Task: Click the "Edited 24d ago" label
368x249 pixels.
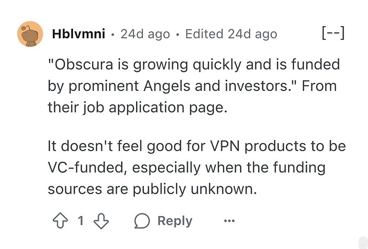Action: click(231, 35)
